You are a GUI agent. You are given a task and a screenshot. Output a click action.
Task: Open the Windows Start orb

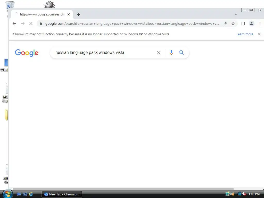pos(7,194)
